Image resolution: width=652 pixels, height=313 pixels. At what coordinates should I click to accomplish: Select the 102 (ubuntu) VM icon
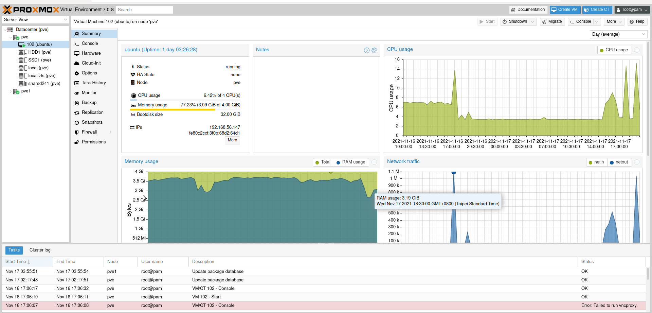click(21, 45)
